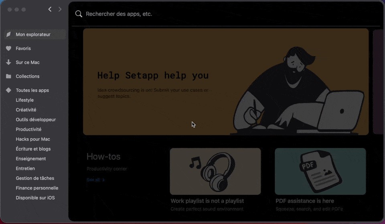Click the Toutes les apps diamond icon

8,90
